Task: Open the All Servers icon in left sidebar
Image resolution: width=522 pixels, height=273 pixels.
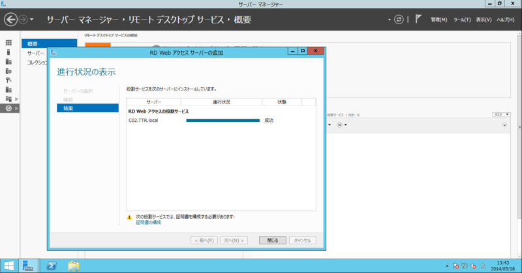Action: pos(8,61)
